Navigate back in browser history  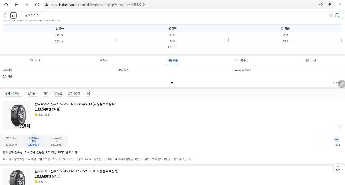coord(16,5)
